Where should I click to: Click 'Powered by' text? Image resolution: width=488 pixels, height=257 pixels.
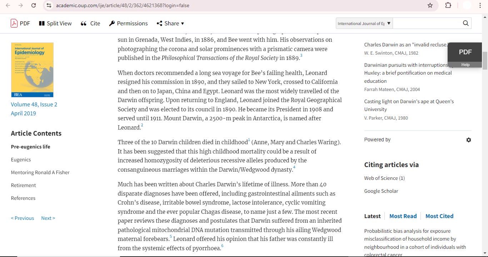[x=377, y=140]
